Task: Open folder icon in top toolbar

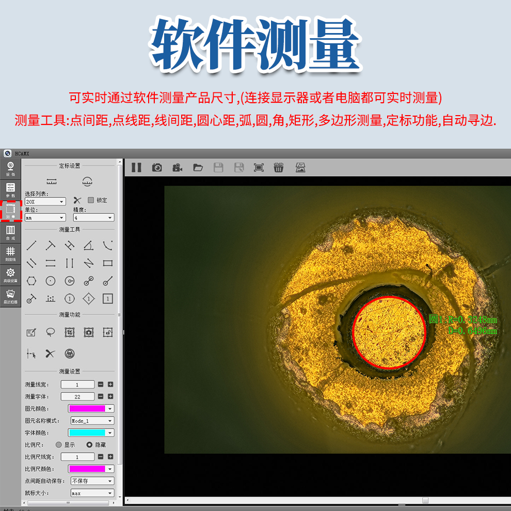Action: 198,167
